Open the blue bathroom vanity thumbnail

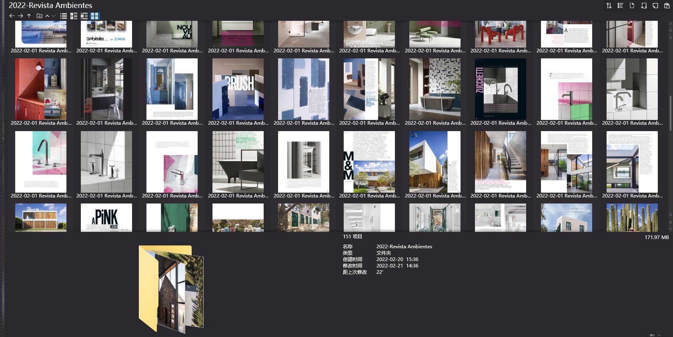172,89
